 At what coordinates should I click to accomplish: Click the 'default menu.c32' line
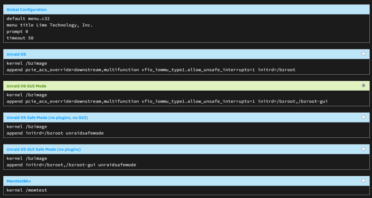pos(28,19)
